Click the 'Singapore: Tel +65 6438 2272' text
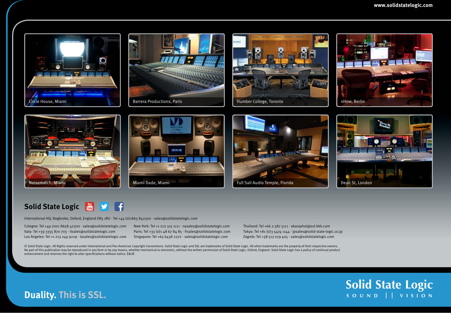Image resolution: width=451 pixels, height=313 pixels. (158, 237)
